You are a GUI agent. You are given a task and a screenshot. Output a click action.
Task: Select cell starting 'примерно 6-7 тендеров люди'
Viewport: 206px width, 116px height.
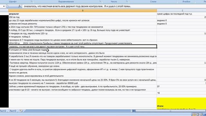coord(83,40)
